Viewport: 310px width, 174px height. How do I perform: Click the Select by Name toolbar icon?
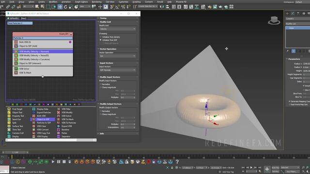click(x=42, y=7)
